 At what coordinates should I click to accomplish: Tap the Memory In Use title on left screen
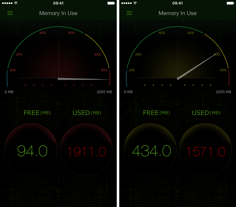click(x=58, y=13)
